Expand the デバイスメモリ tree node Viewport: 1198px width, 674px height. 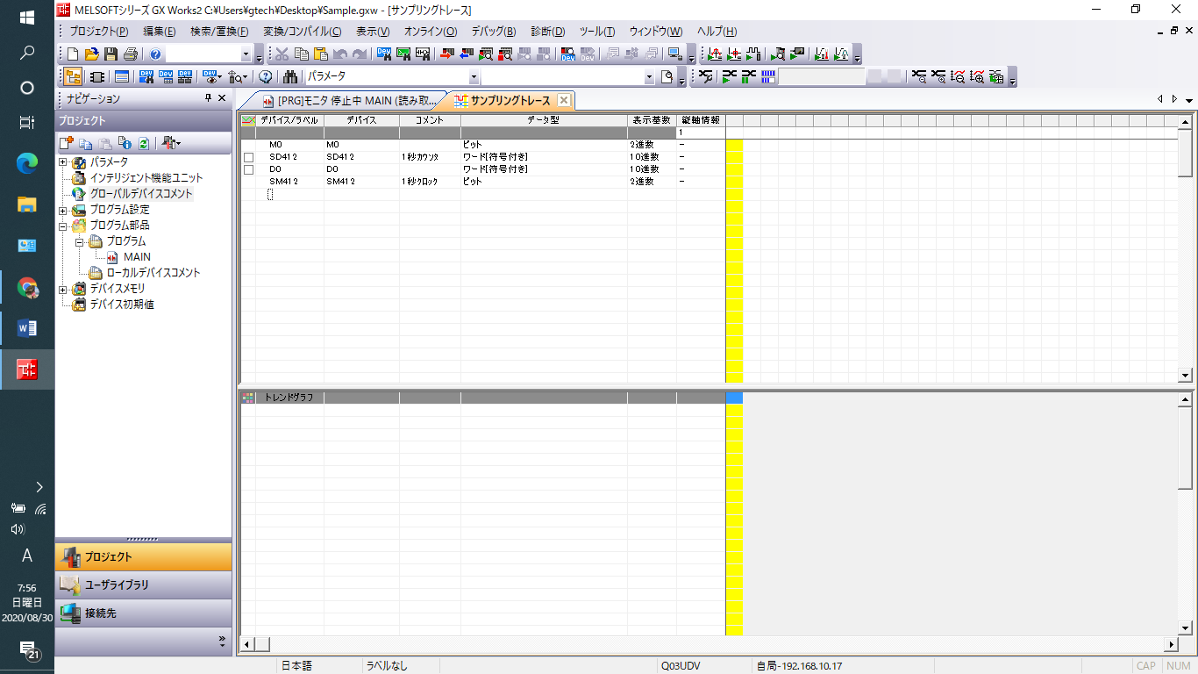click(x=62, y=289)
